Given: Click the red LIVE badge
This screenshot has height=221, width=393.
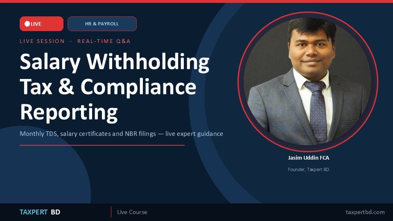Looking at the screenshot, I should tap(41, 24).
